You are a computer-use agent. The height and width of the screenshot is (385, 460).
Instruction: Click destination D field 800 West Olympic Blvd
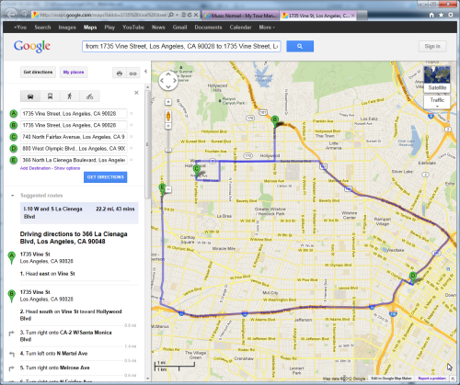click(74, 149)
